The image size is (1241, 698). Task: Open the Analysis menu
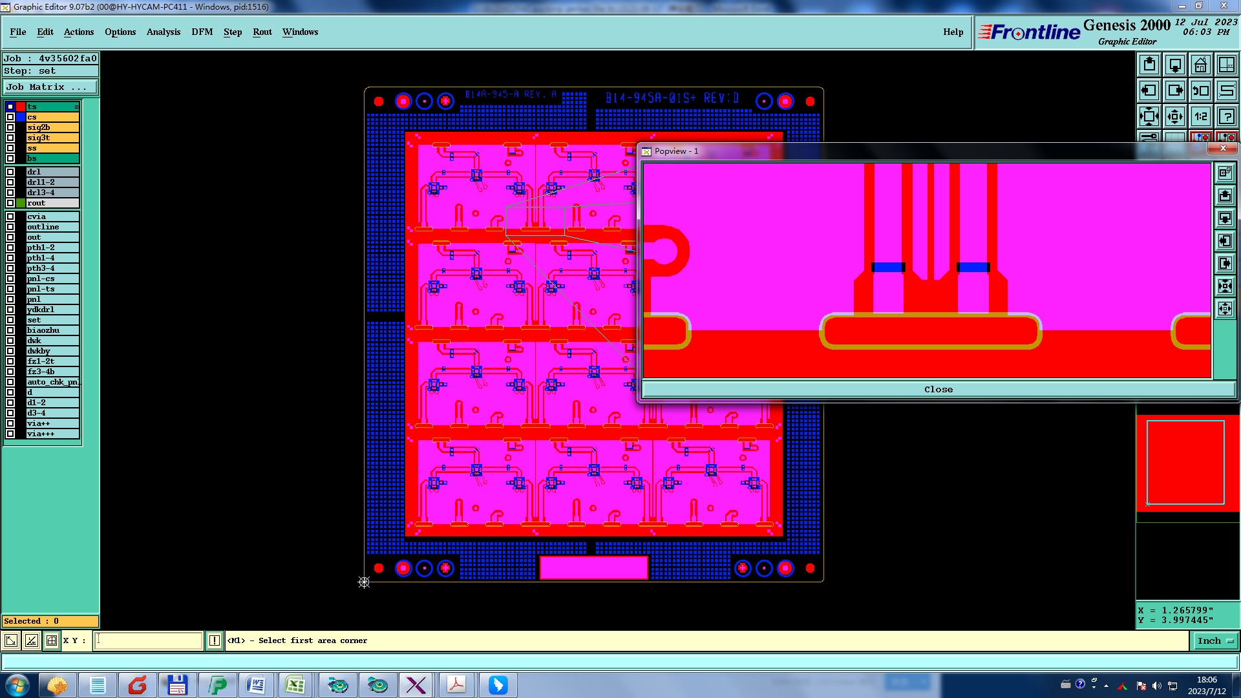click(x=163, y=32)
